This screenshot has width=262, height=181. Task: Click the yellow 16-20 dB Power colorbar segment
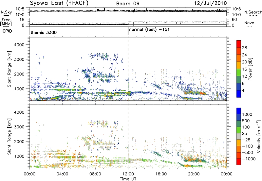pyautogui.click(x=239, y=65)
